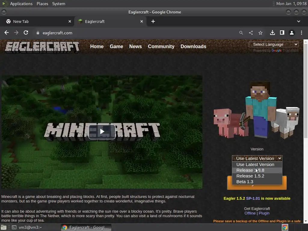Open the Chrome three-dot menu

(301, 33)
